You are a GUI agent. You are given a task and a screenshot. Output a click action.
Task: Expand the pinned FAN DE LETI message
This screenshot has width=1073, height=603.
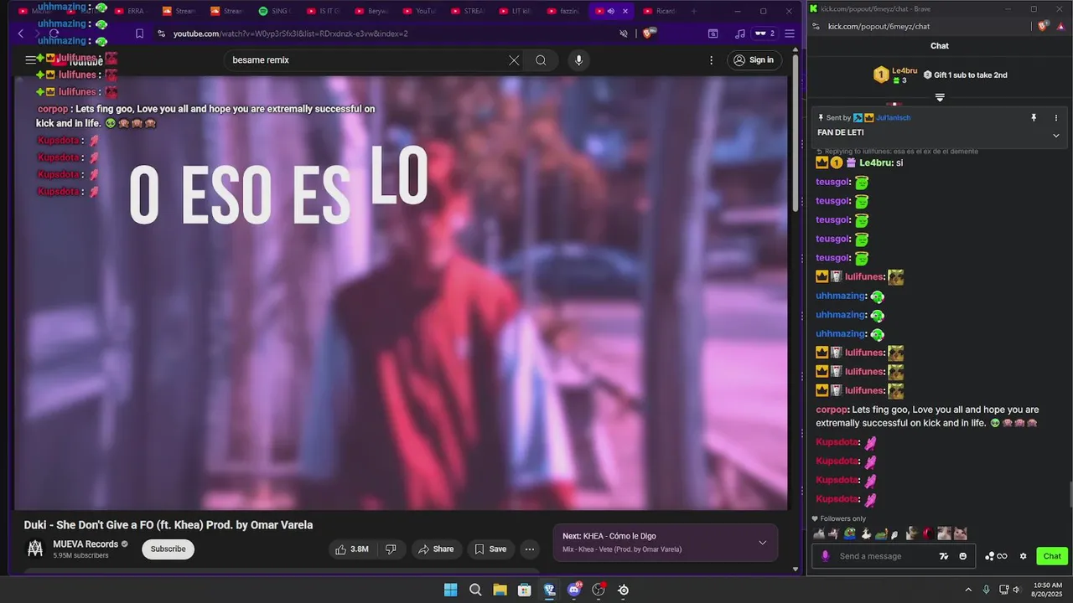(1056, 135)
